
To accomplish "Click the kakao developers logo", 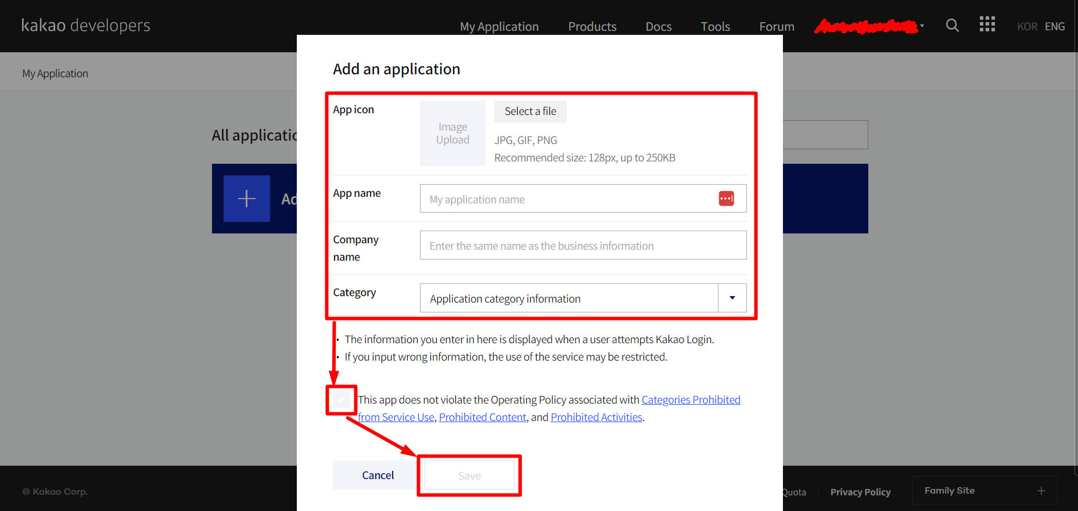I will (x=86, y=26).
